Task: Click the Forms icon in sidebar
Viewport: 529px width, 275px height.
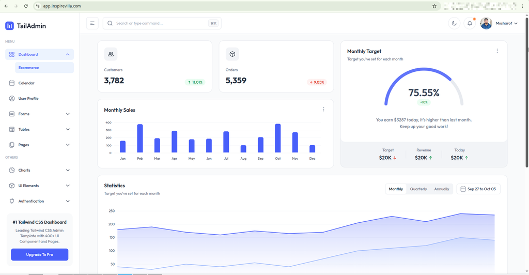Action: [x=12, y=114]
